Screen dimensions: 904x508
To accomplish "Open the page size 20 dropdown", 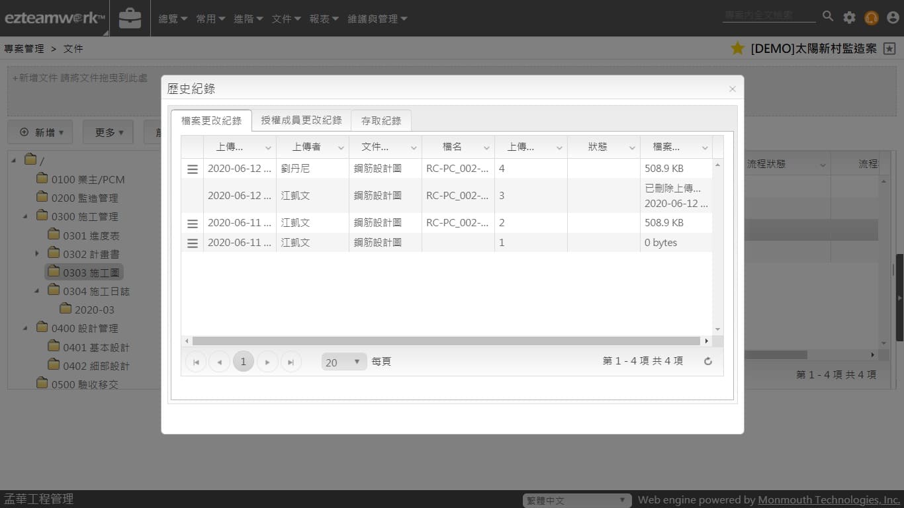I will [x=344, y=362].
